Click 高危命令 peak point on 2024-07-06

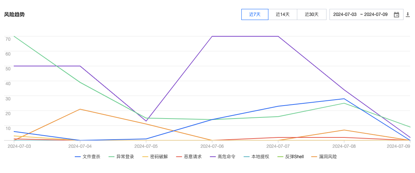click(212, 36)
